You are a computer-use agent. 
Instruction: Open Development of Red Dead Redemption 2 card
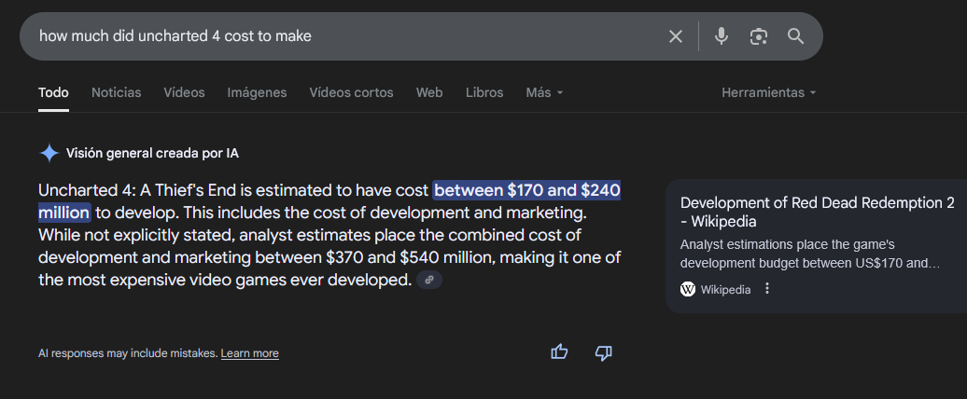817,212
